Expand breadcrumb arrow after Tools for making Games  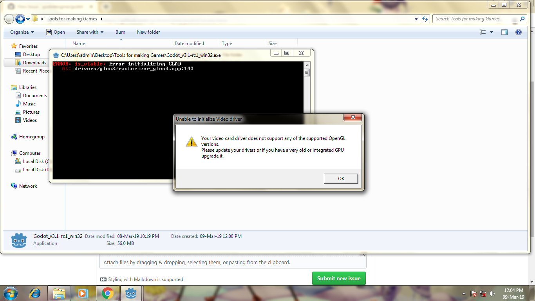click(101, 19)
